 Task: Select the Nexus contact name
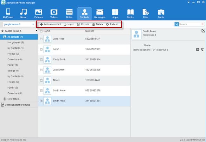tap(56, 80)
